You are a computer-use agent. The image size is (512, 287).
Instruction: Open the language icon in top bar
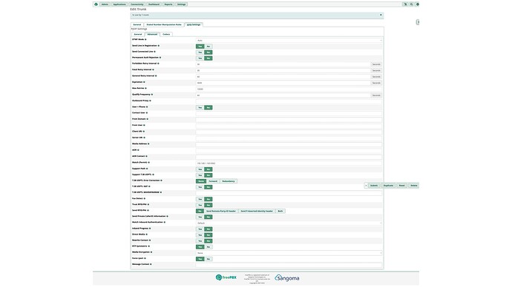click(405, 4)
